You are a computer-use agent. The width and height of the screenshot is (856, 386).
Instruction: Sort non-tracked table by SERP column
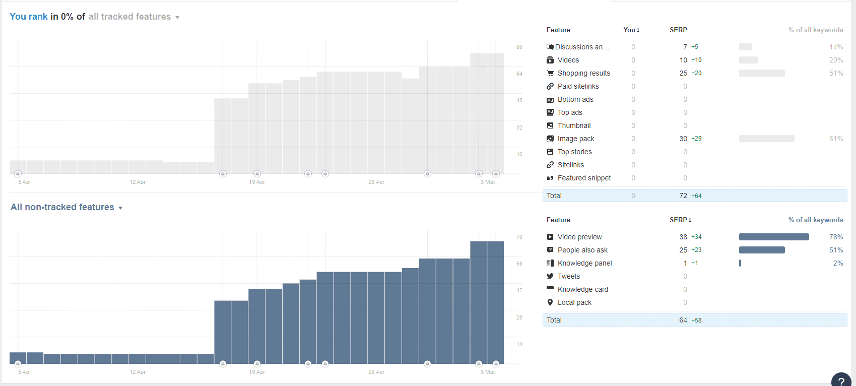coord(681,220)
